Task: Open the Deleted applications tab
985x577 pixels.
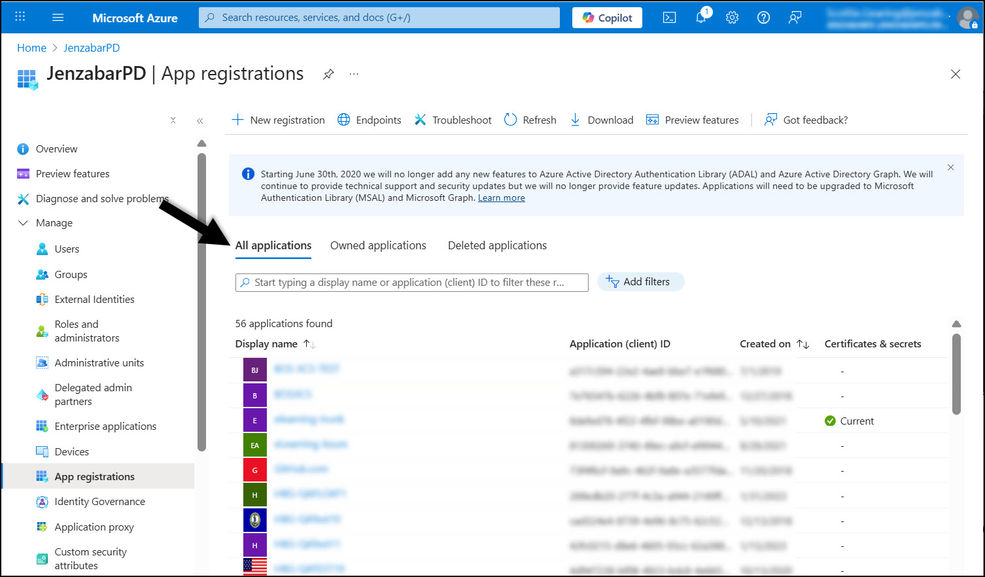Action: 497,245
